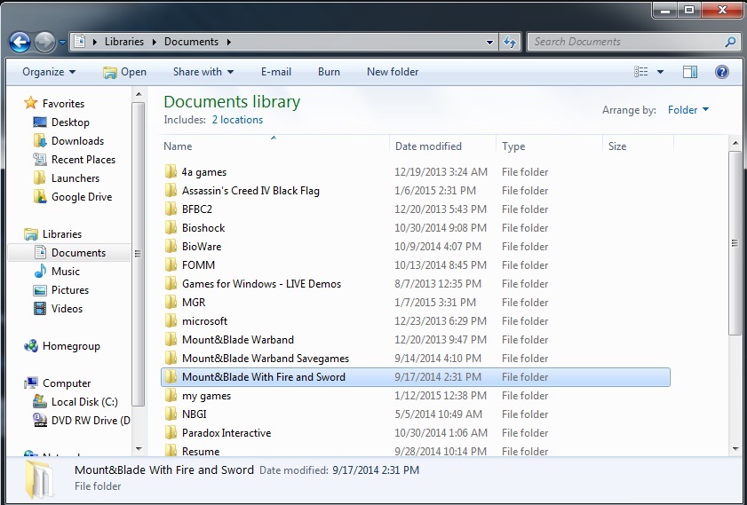Select Favorites in the navigation pane
747x505 pixels.
(54, 103)
